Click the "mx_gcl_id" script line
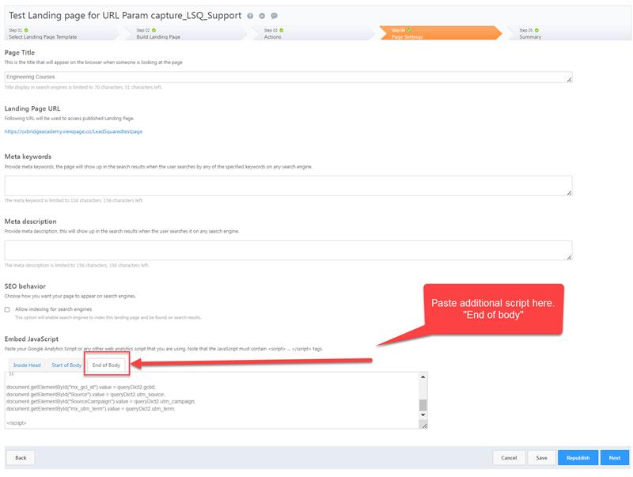Image resolution: width=633 pixels, height=477 pixels. [x=81, y=387]
